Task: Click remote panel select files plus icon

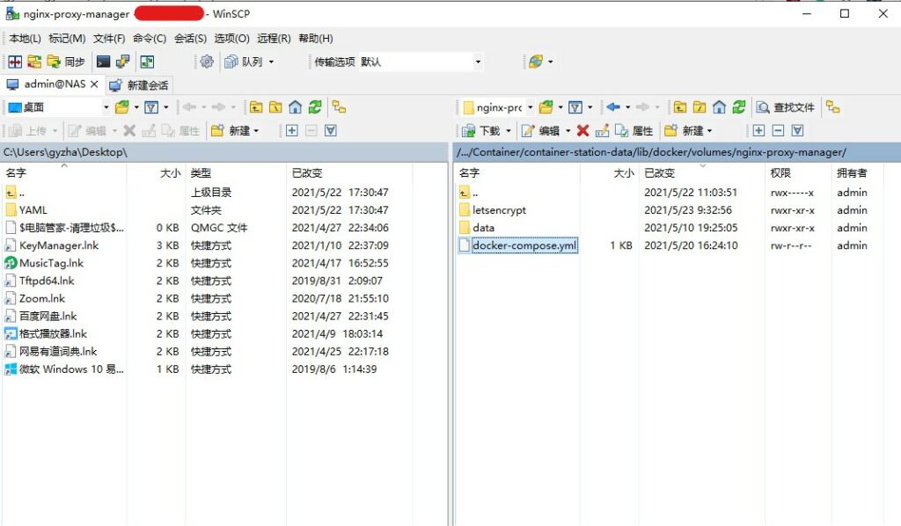Action: click(x=758, y=131)
